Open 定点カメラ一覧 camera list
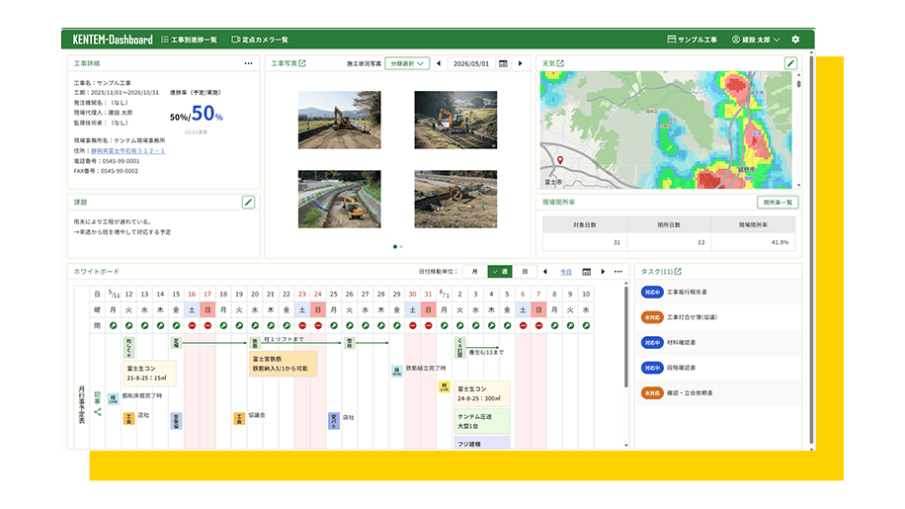This screenshot has height=509, width=905. pyautogui.click(x=260, y=40)
